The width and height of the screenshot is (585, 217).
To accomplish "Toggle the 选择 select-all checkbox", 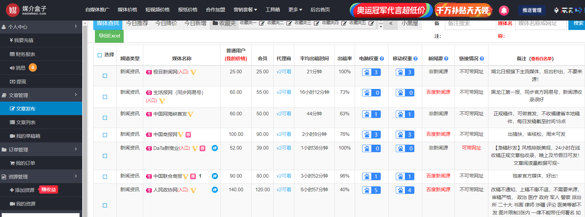I will tap(100, 55).
